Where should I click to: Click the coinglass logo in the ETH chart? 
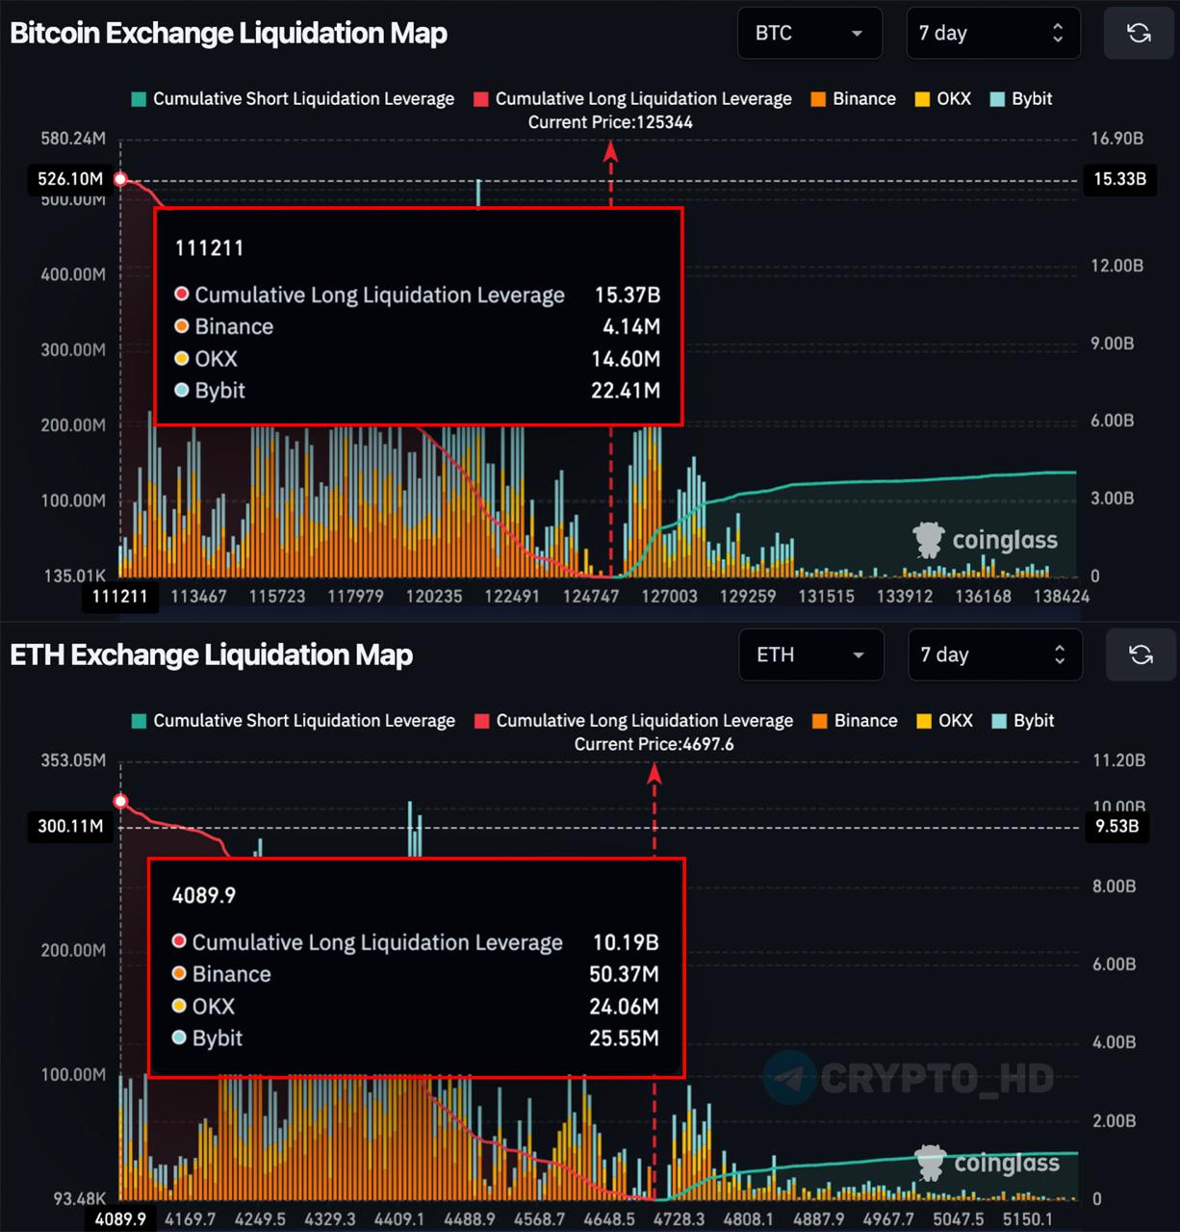(x=987, y=1163)
